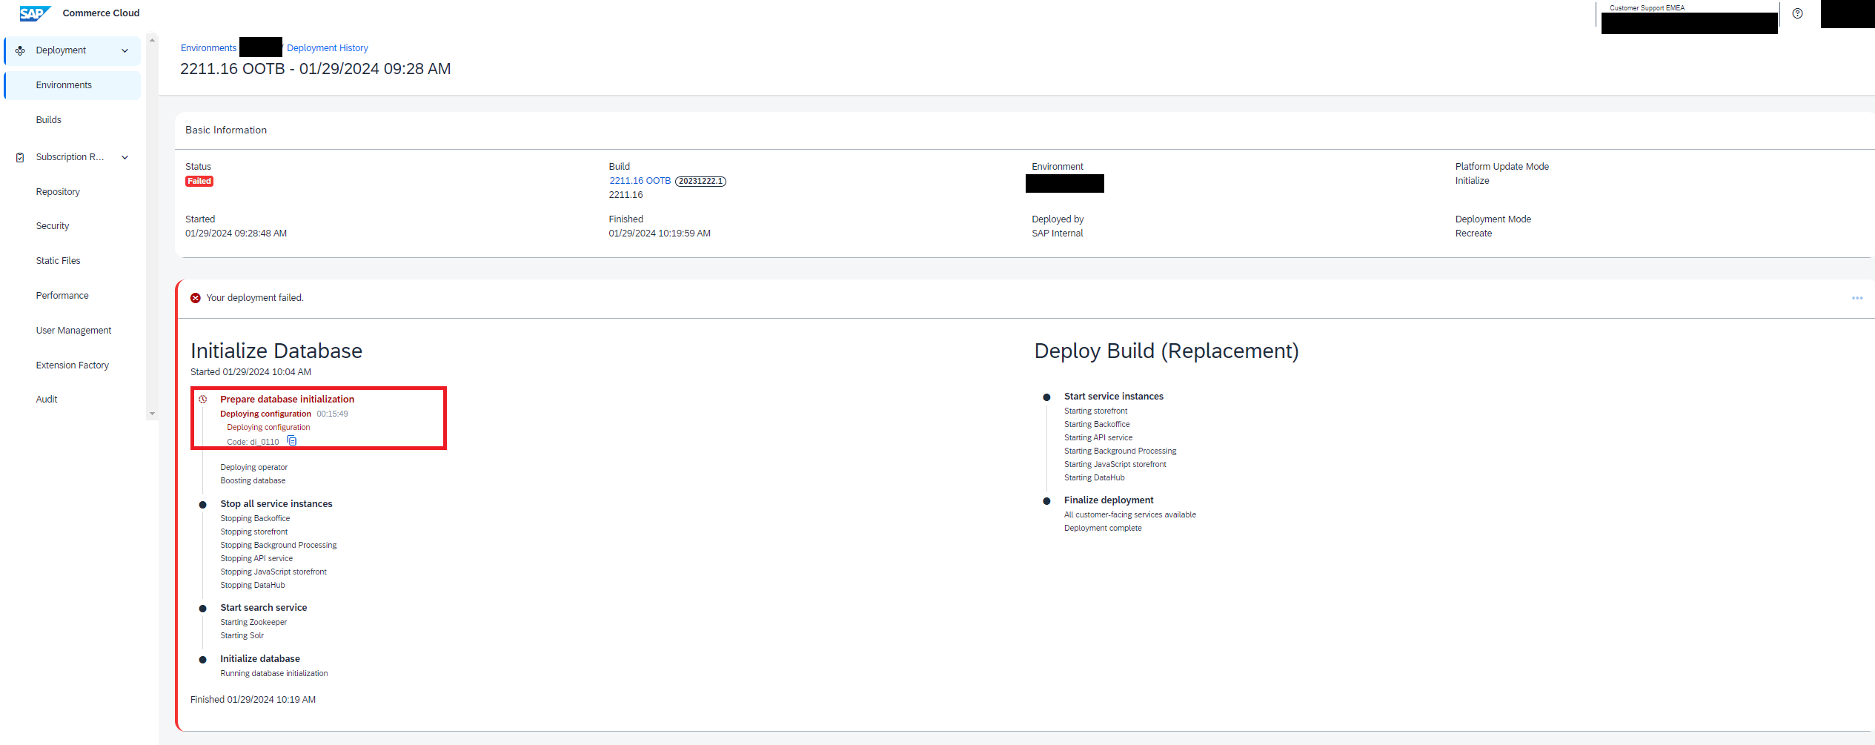Viewport: 1875px width, 745px height.
Task: Click the Environments breadcrumb link
Action: click(208, 48)
